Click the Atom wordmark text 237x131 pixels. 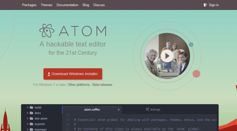[x=82, y=31]
